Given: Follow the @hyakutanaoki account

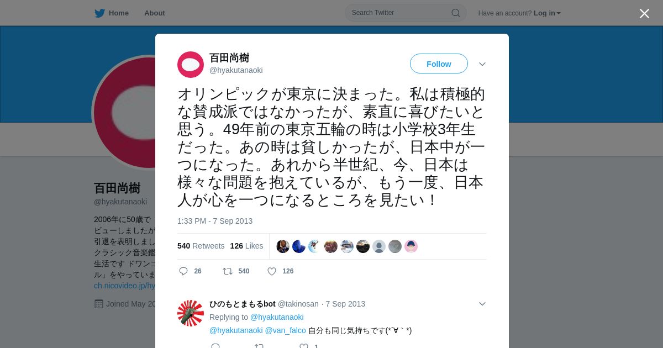Looking at the screenshot, I should tap(439, 64).
